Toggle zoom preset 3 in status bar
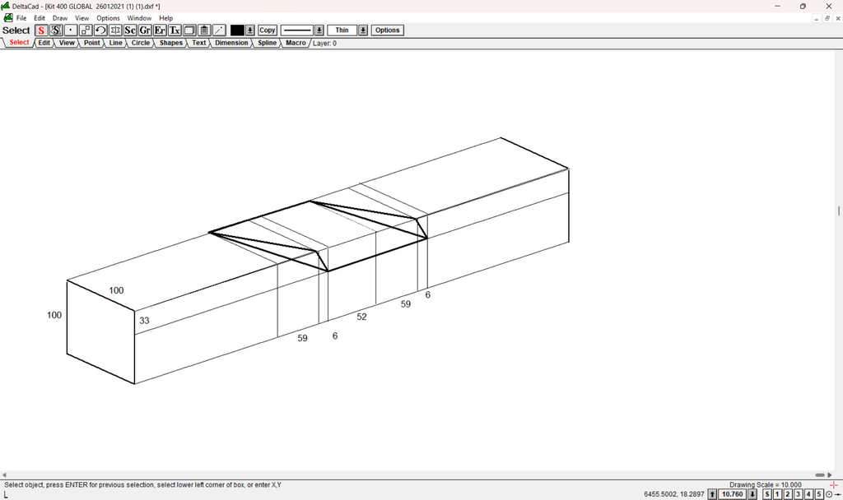This screenshot has height=500, width=843. 799,494
